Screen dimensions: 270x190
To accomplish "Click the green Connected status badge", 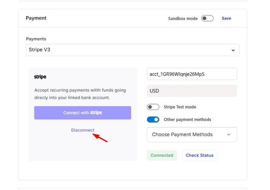I will (x=162, y=155).
